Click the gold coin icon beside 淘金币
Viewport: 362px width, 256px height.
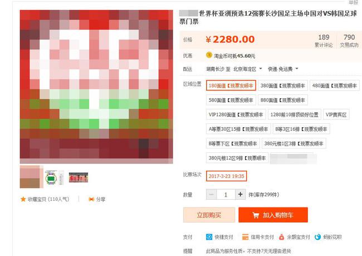click(x=209, y=55)
